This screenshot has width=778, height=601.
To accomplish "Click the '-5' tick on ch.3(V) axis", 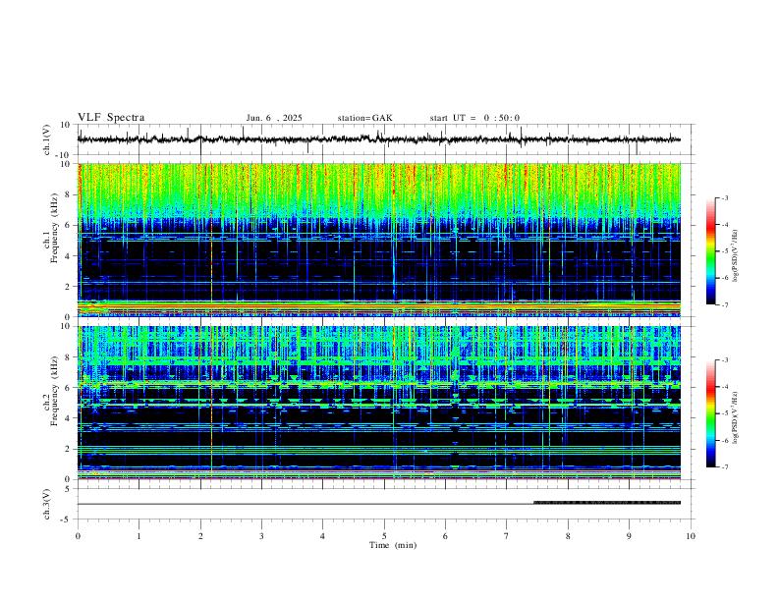I will (x=67, y=519).
